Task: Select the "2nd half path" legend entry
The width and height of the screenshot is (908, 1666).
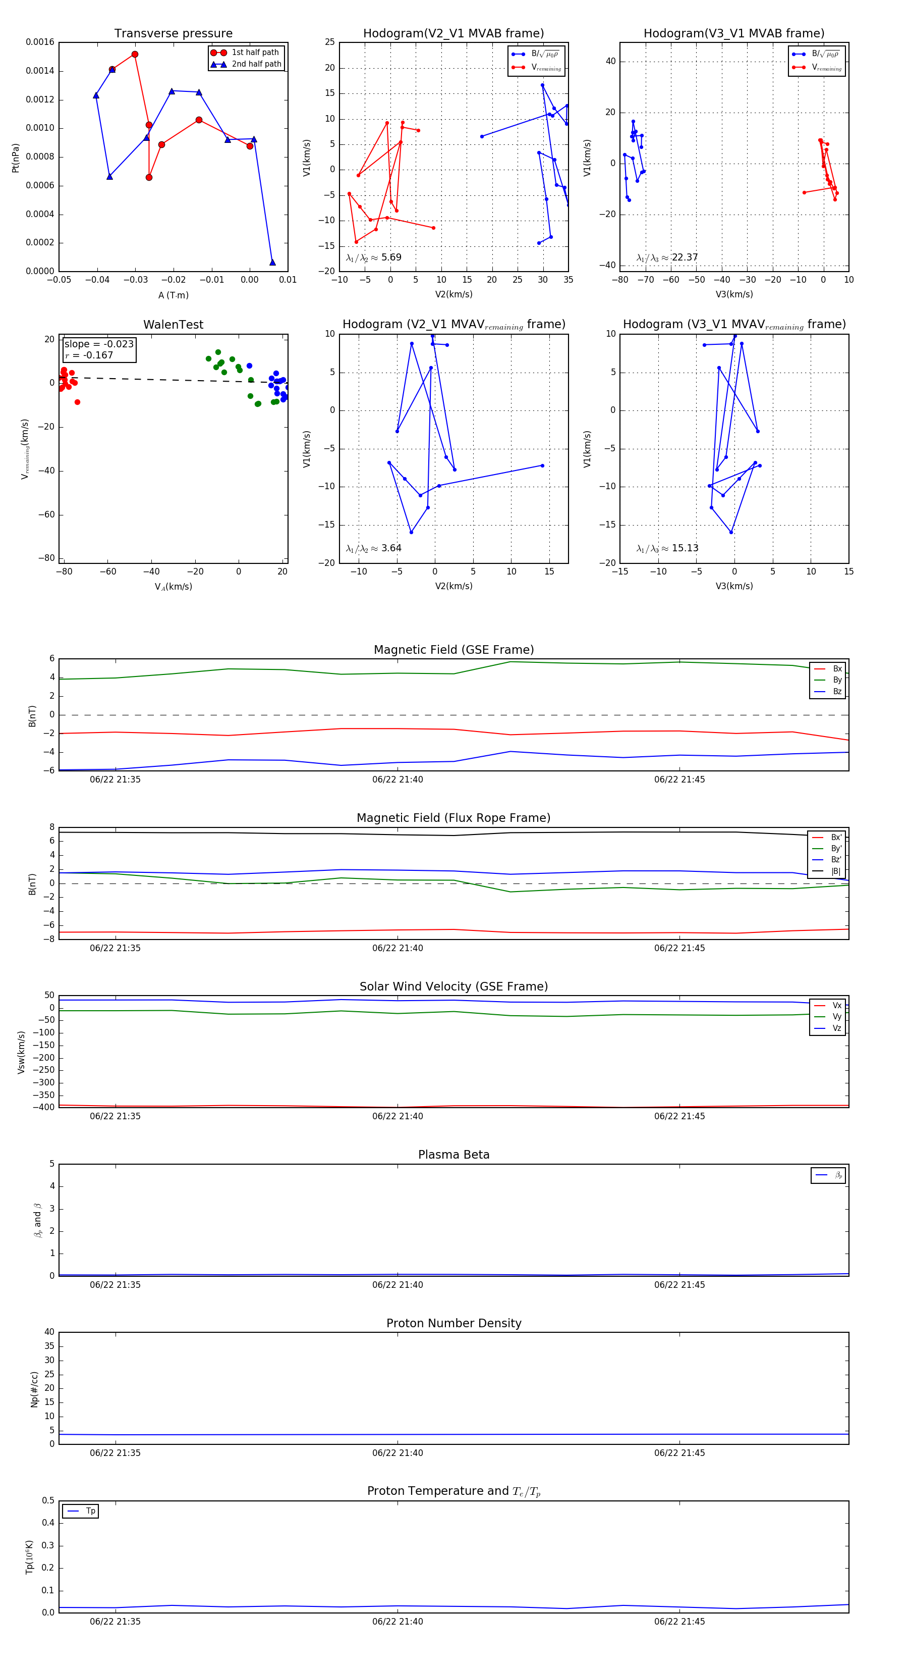Action: (x=246, y=64)
